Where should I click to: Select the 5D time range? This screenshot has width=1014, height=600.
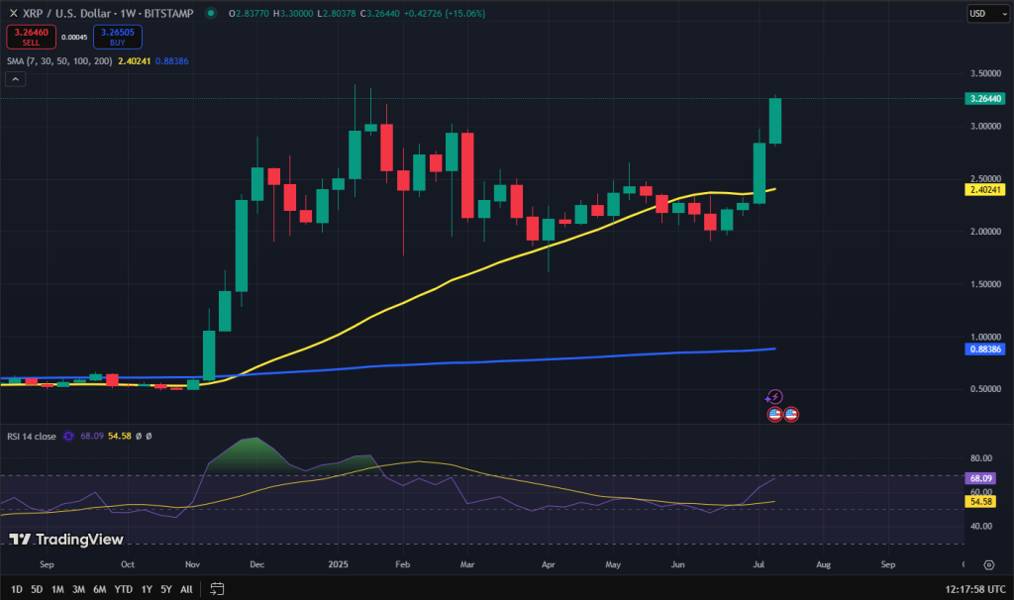37,589
